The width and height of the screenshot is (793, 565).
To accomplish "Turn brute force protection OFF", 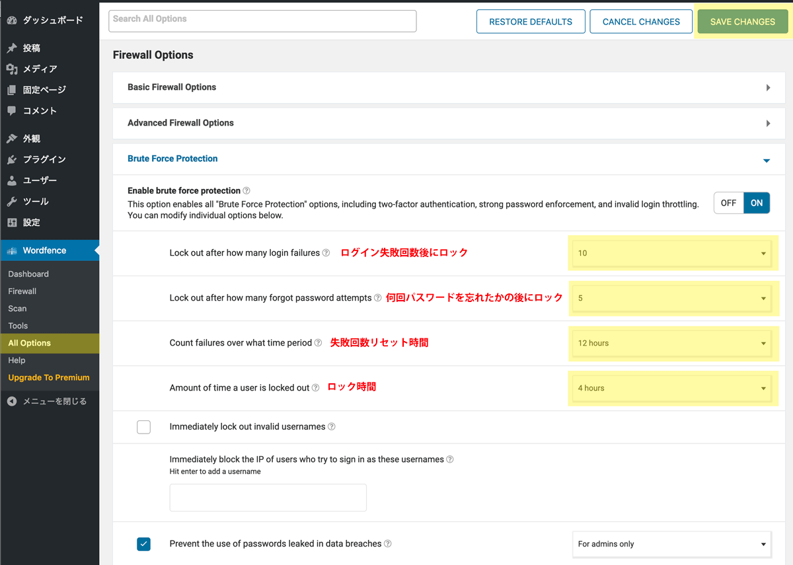I will pyautogui.click(x=729, y=203).
